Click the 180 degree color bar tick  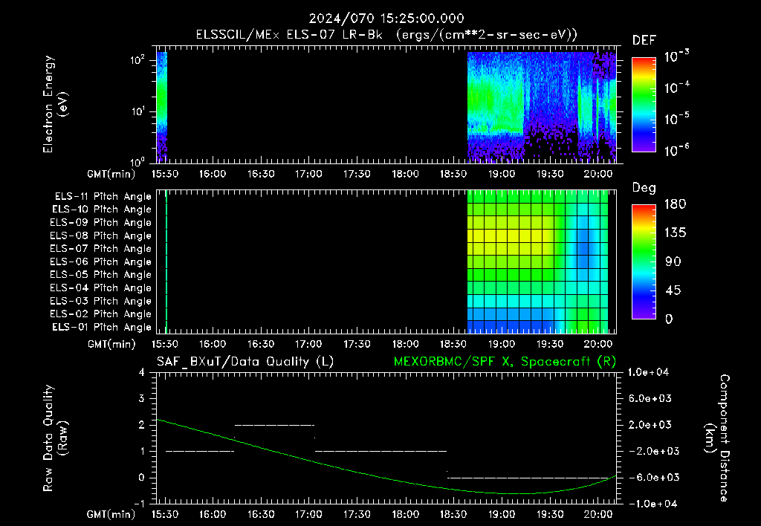click(675, 204)
